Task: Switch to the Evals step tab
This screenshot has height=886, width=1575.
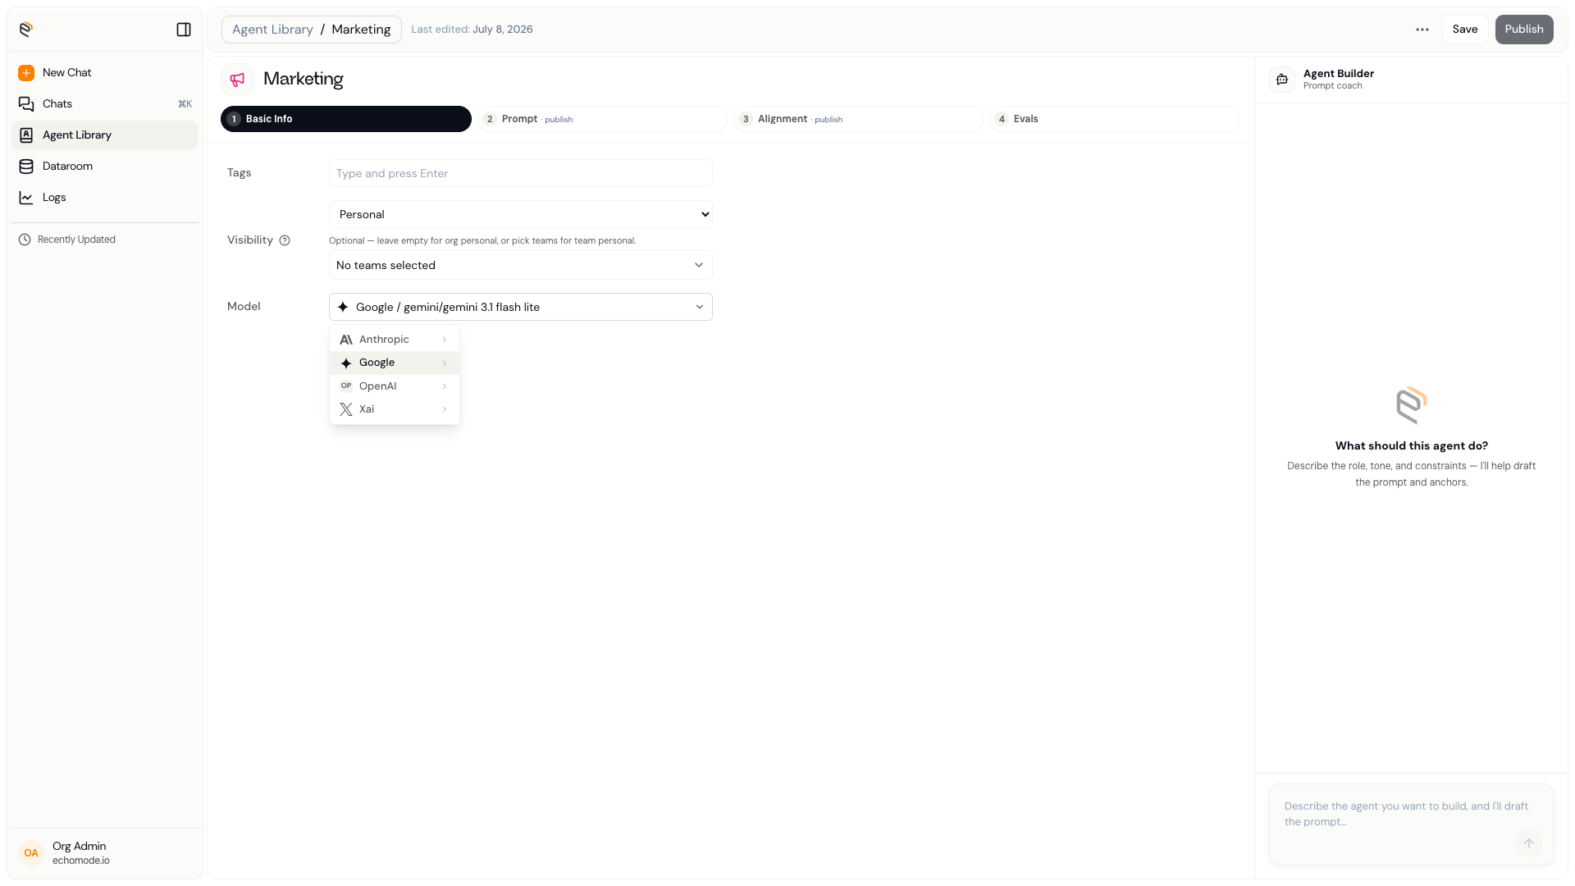Action: pos(1114,119)
